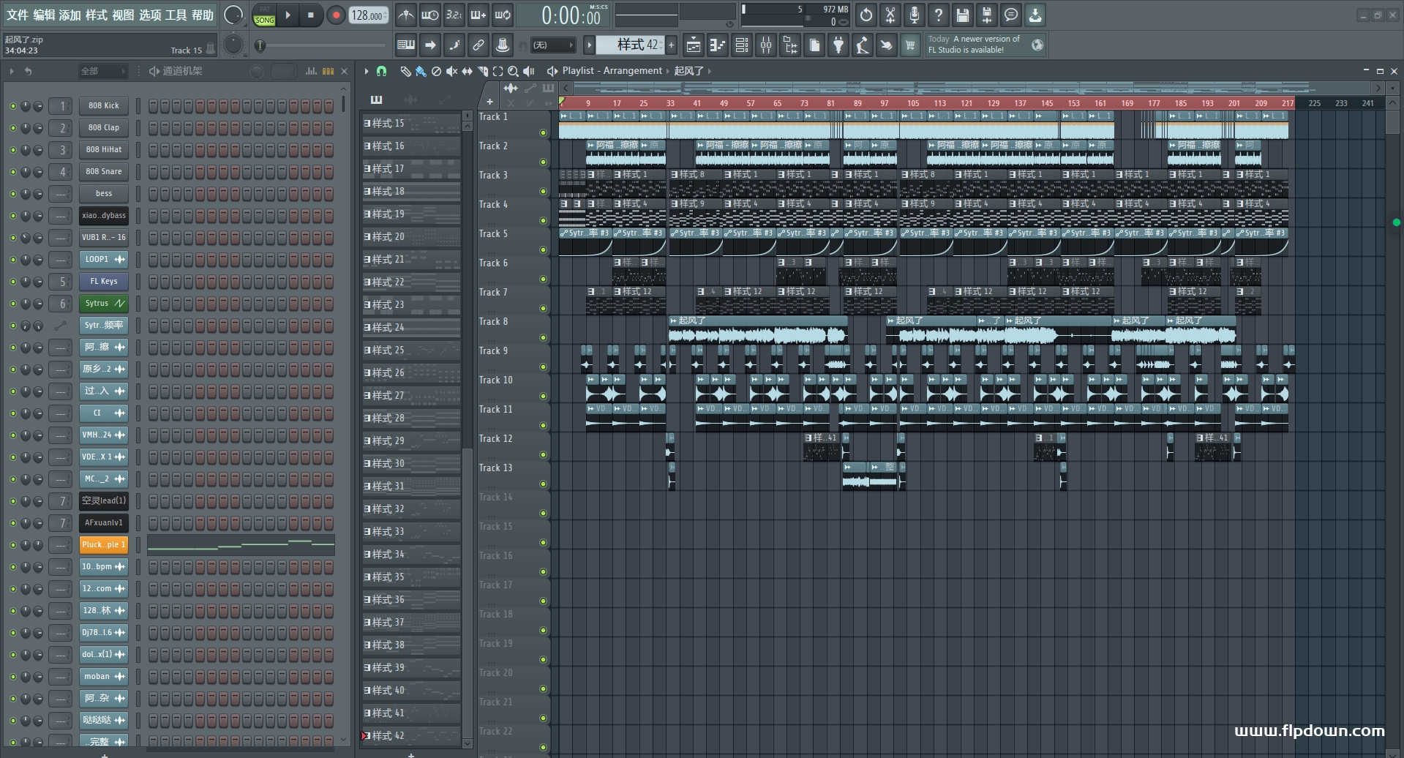Select 样式 20 in the pattern list
This screenshot has width=1404, height=758.
click(x=411, y=237)
